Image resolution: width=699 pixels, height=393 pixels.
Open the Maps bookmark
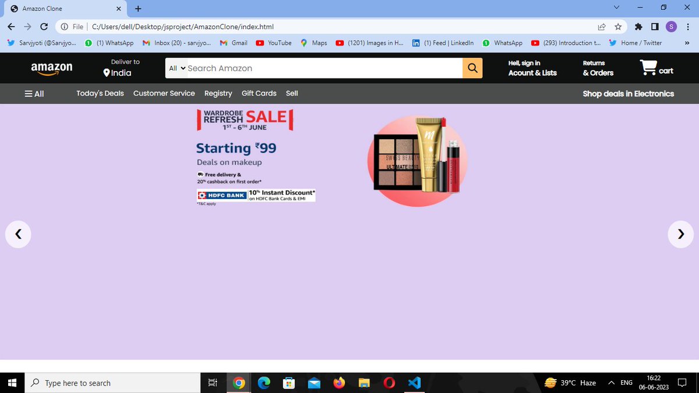pos(313,43)
